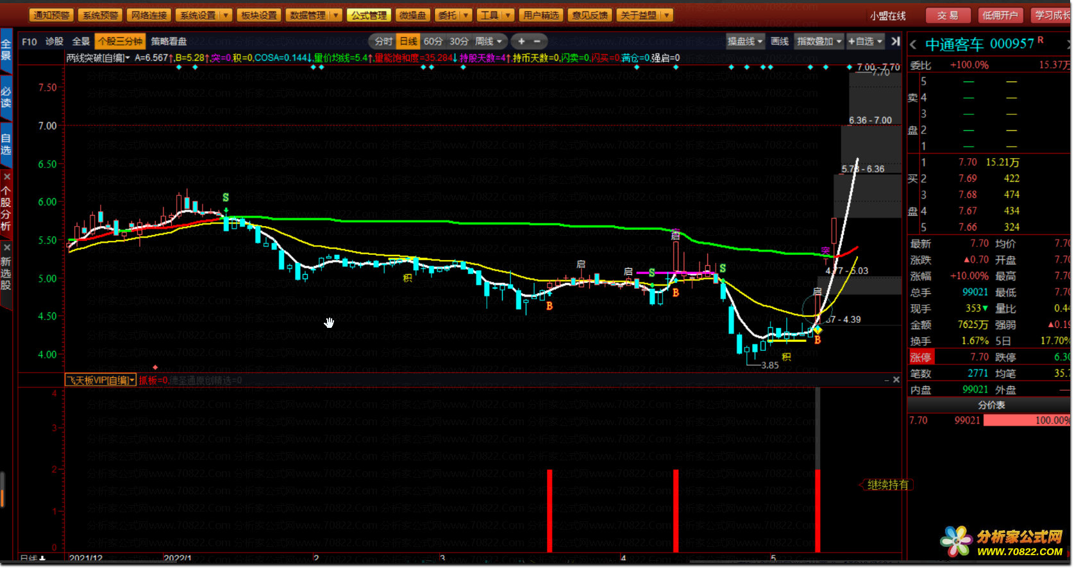Open the 两线突破[自编] indicator dropdown

98,58
